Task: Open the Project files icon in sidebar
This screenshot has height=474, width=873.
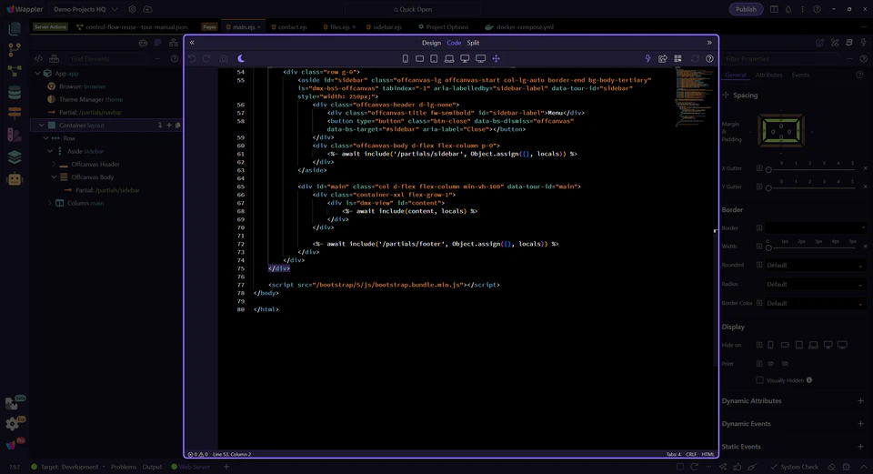Action: pos(15,28)
